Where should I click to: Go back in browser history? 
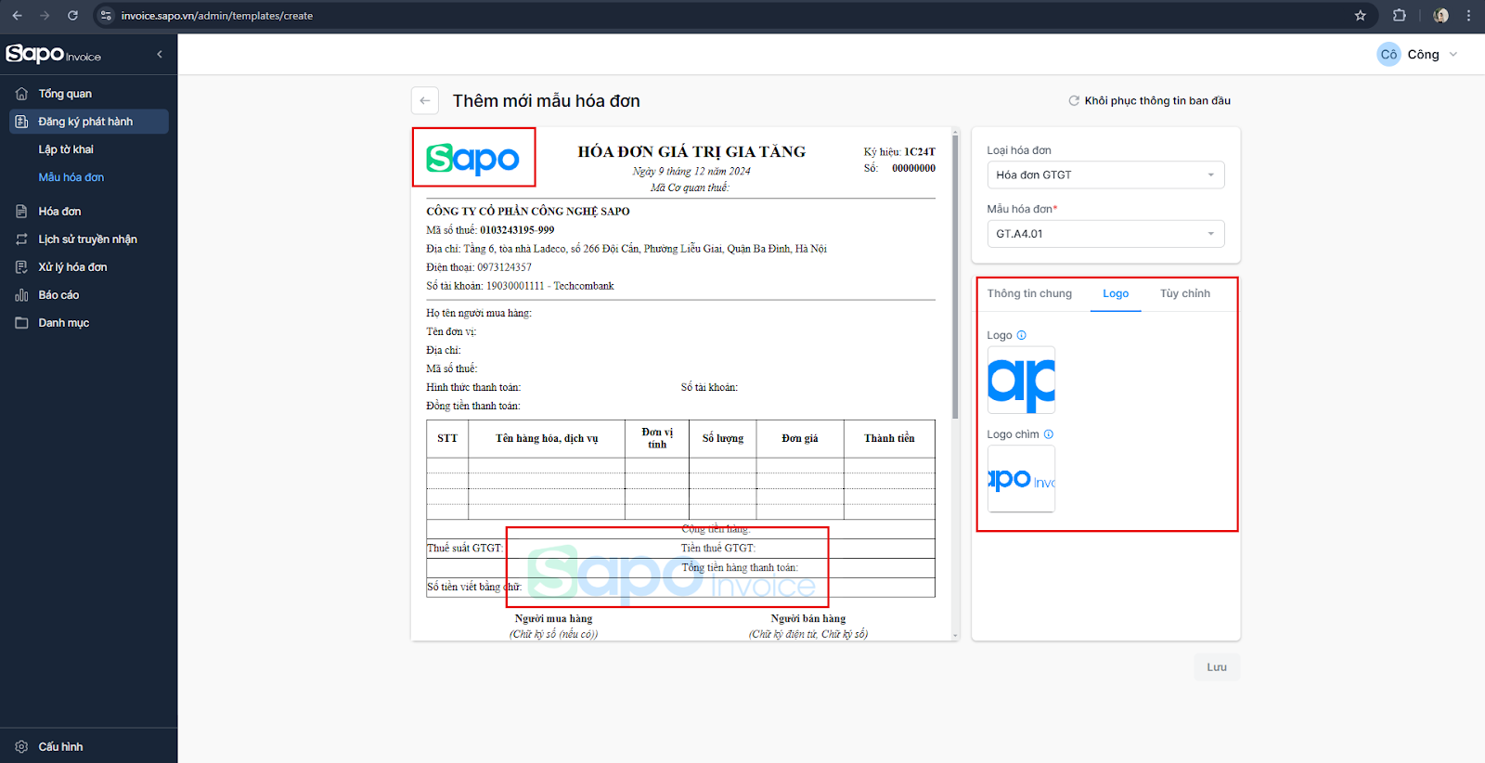(x=17, y=16)
